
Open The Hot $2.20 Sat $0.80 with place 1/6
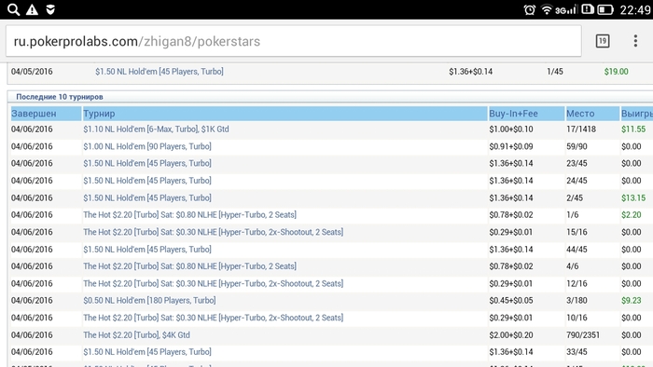189,215
